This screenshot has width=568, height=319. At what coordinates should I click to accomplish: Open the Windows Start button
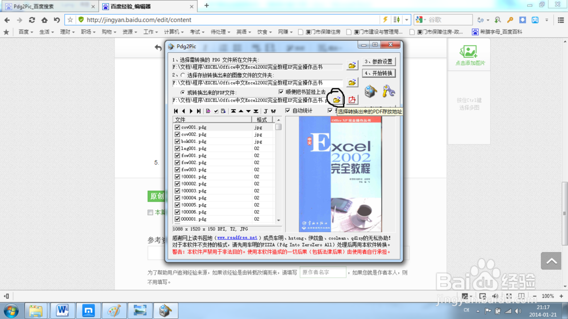pos(11,311)
